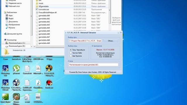Click the navigation pane vertical scrollbar
187x105 pixels.
coord(32,18)
